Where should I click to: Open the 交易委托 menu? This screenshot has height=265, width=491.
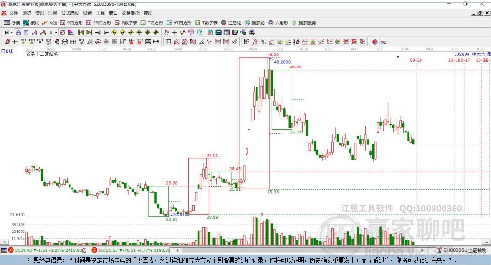(x=130, y=13)
